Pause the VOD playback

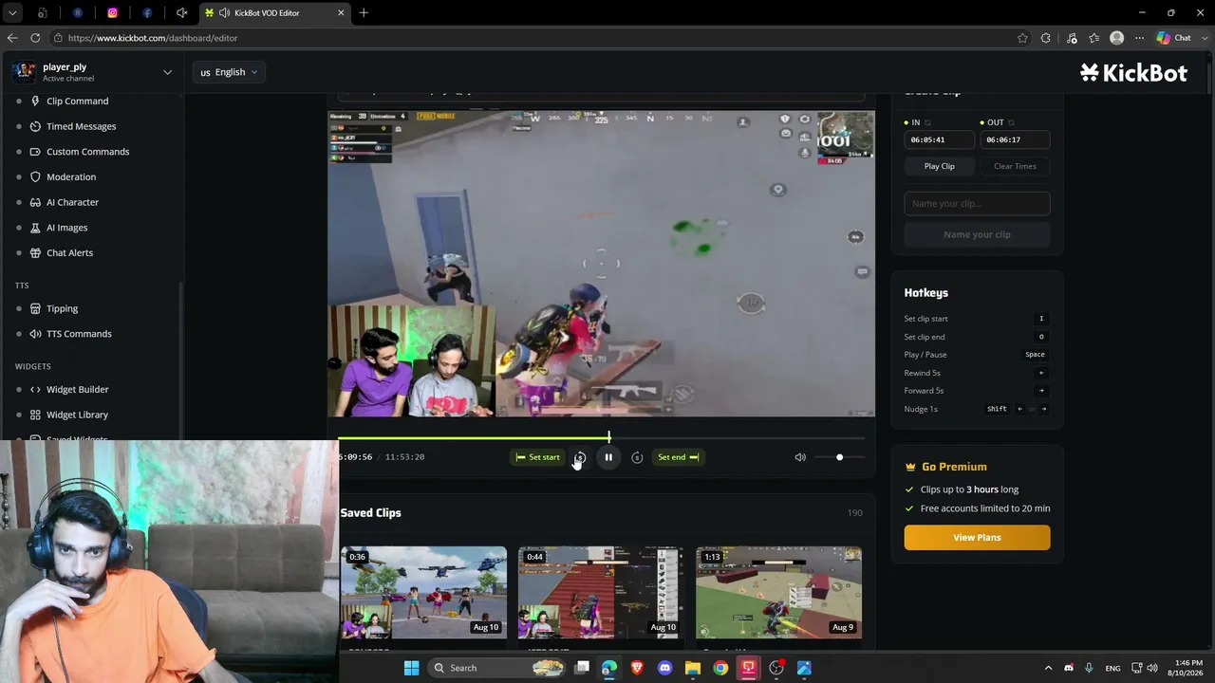[x=608, y=457]
